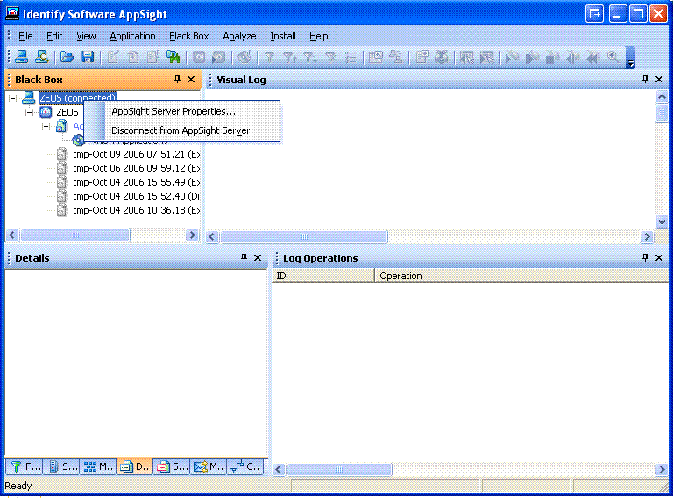Choose Disconnect from AppSight Server
This screenshot has width=673, height=498.
pyautogui.click(x=182, y=130)
